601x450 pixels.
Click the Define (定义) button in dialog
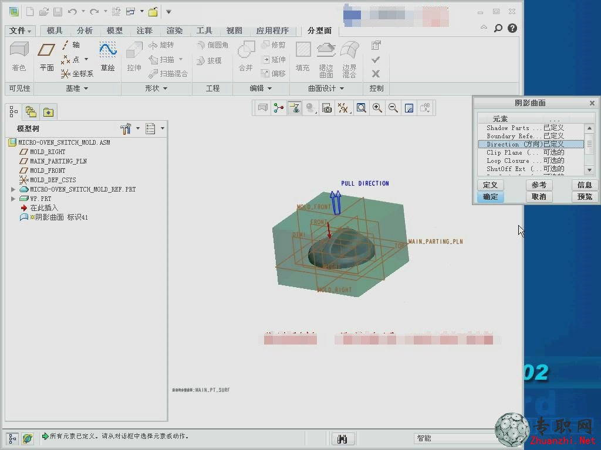(490, 185)
